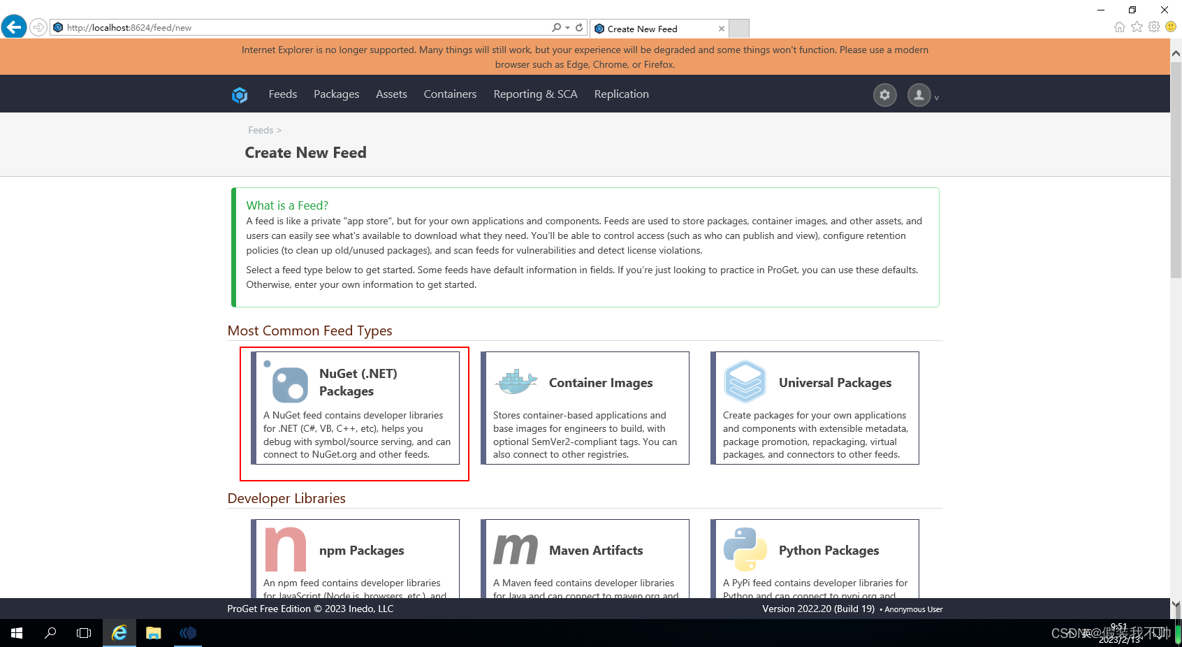
Task: Click the 'Most Common Feed Types' heading
Action: point(309,330)
